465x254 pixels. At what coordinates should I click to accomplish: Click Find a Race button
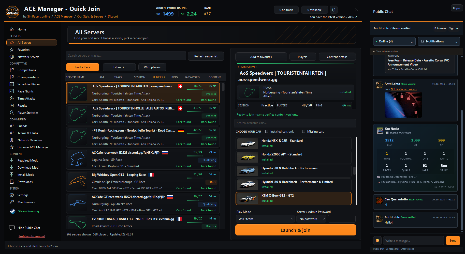click(x=82, y=67)
